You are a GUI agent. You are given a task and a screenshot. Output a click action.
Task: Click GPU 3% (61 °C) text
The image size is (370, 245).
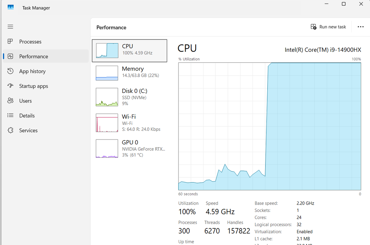tap(133, 155)
